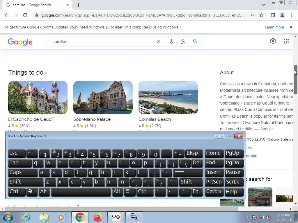Open El Capricho de Gaudí photo
298x223 pixels.
(x=38, y=98)
